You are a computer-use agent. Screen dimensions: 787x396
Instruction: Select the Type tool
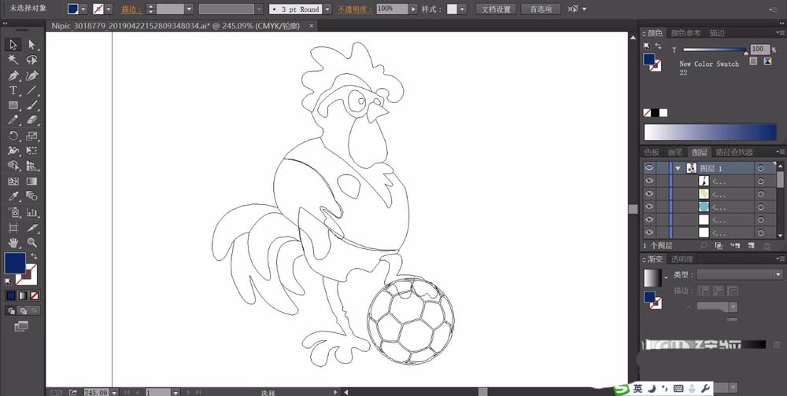coord(13,90)
